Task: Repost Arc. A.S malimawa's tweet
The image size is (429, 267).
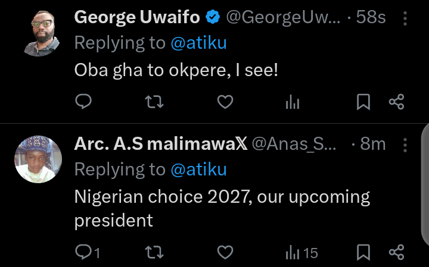Action: point(154,253)
